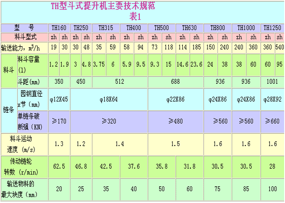The image size is (285, 203).
Task: Click the TH400 model header
Action: (x=133, y=28)
